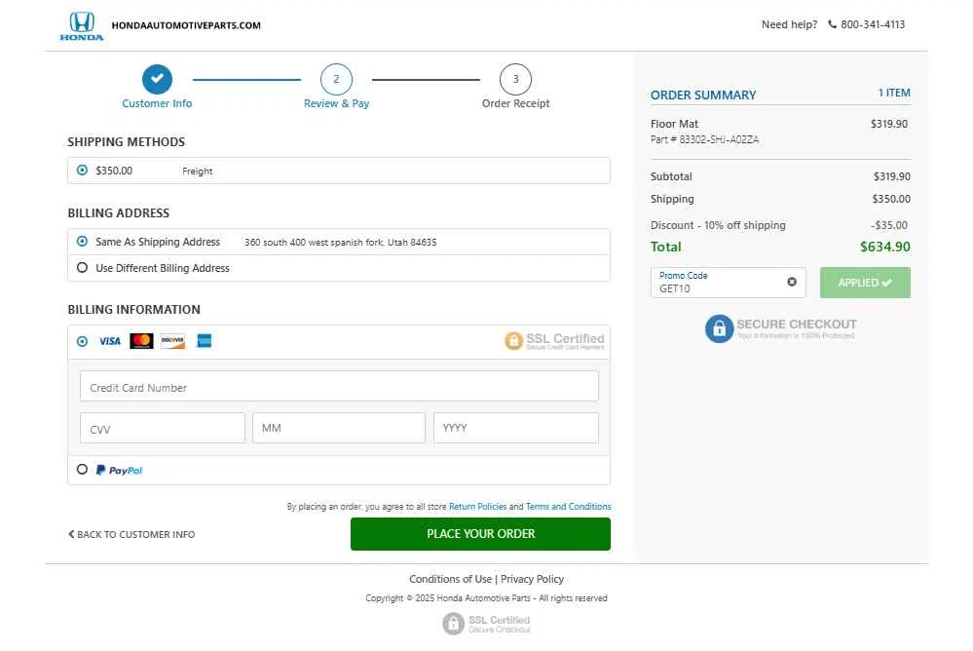Image resolution: width=973 pixels, height=651 pixels.
Task: Click the discount amount -$35.00
Action: click(888, 225)
